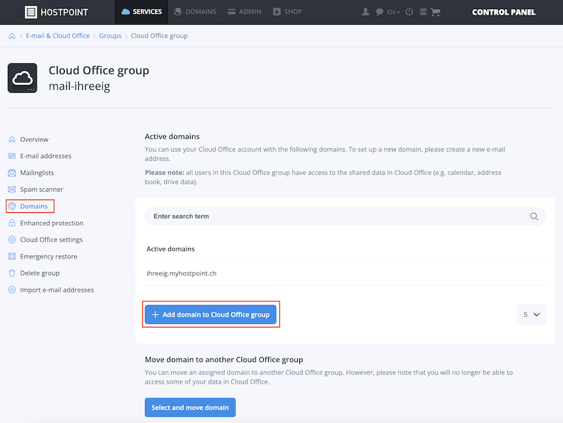Open the Services tab
Image resolution: width=563 pixels, height=423 pixels.
(141, 12)
